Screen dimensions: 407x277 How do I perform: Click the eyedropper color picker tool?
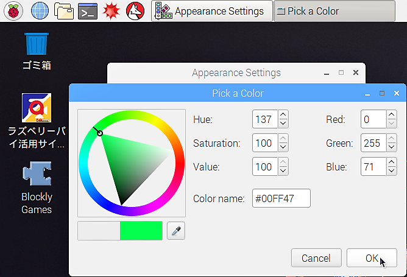tap(176, 231)
